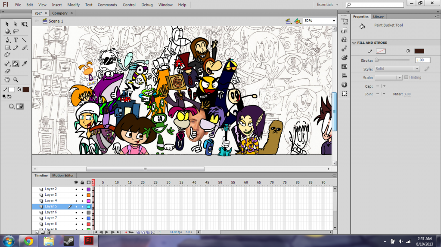Select the Paint Bucket tool in toolbox

[16, 64]
